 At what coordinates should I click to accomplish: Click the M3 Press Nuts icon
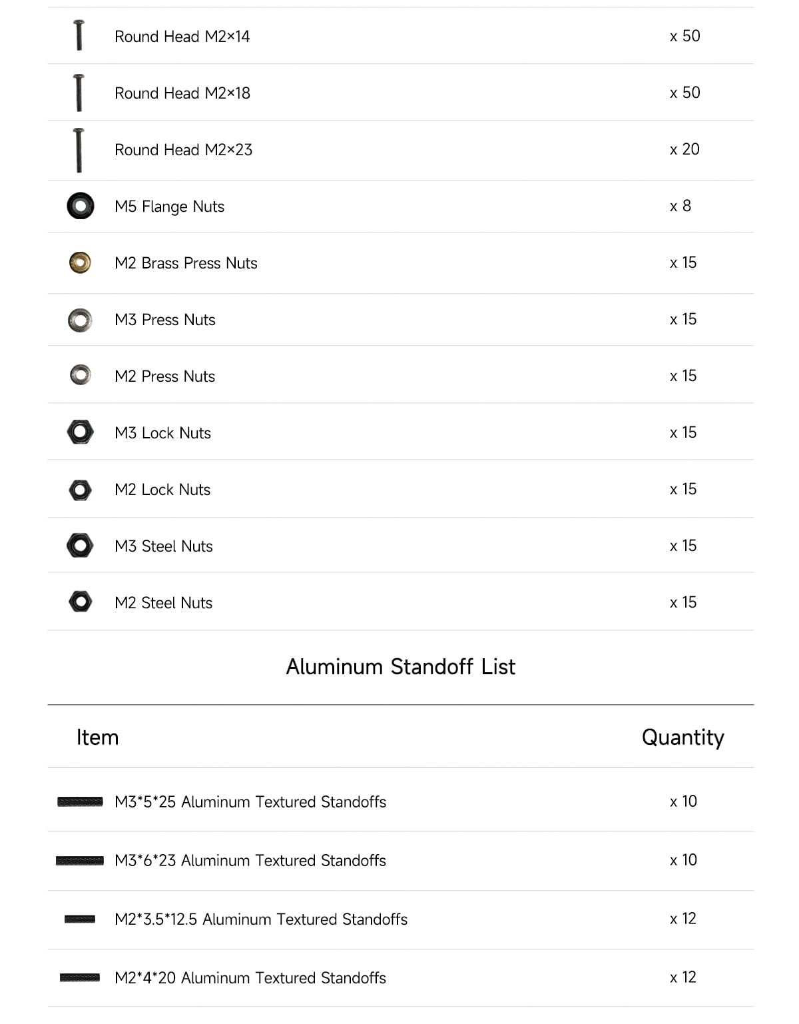coord(80,320)
